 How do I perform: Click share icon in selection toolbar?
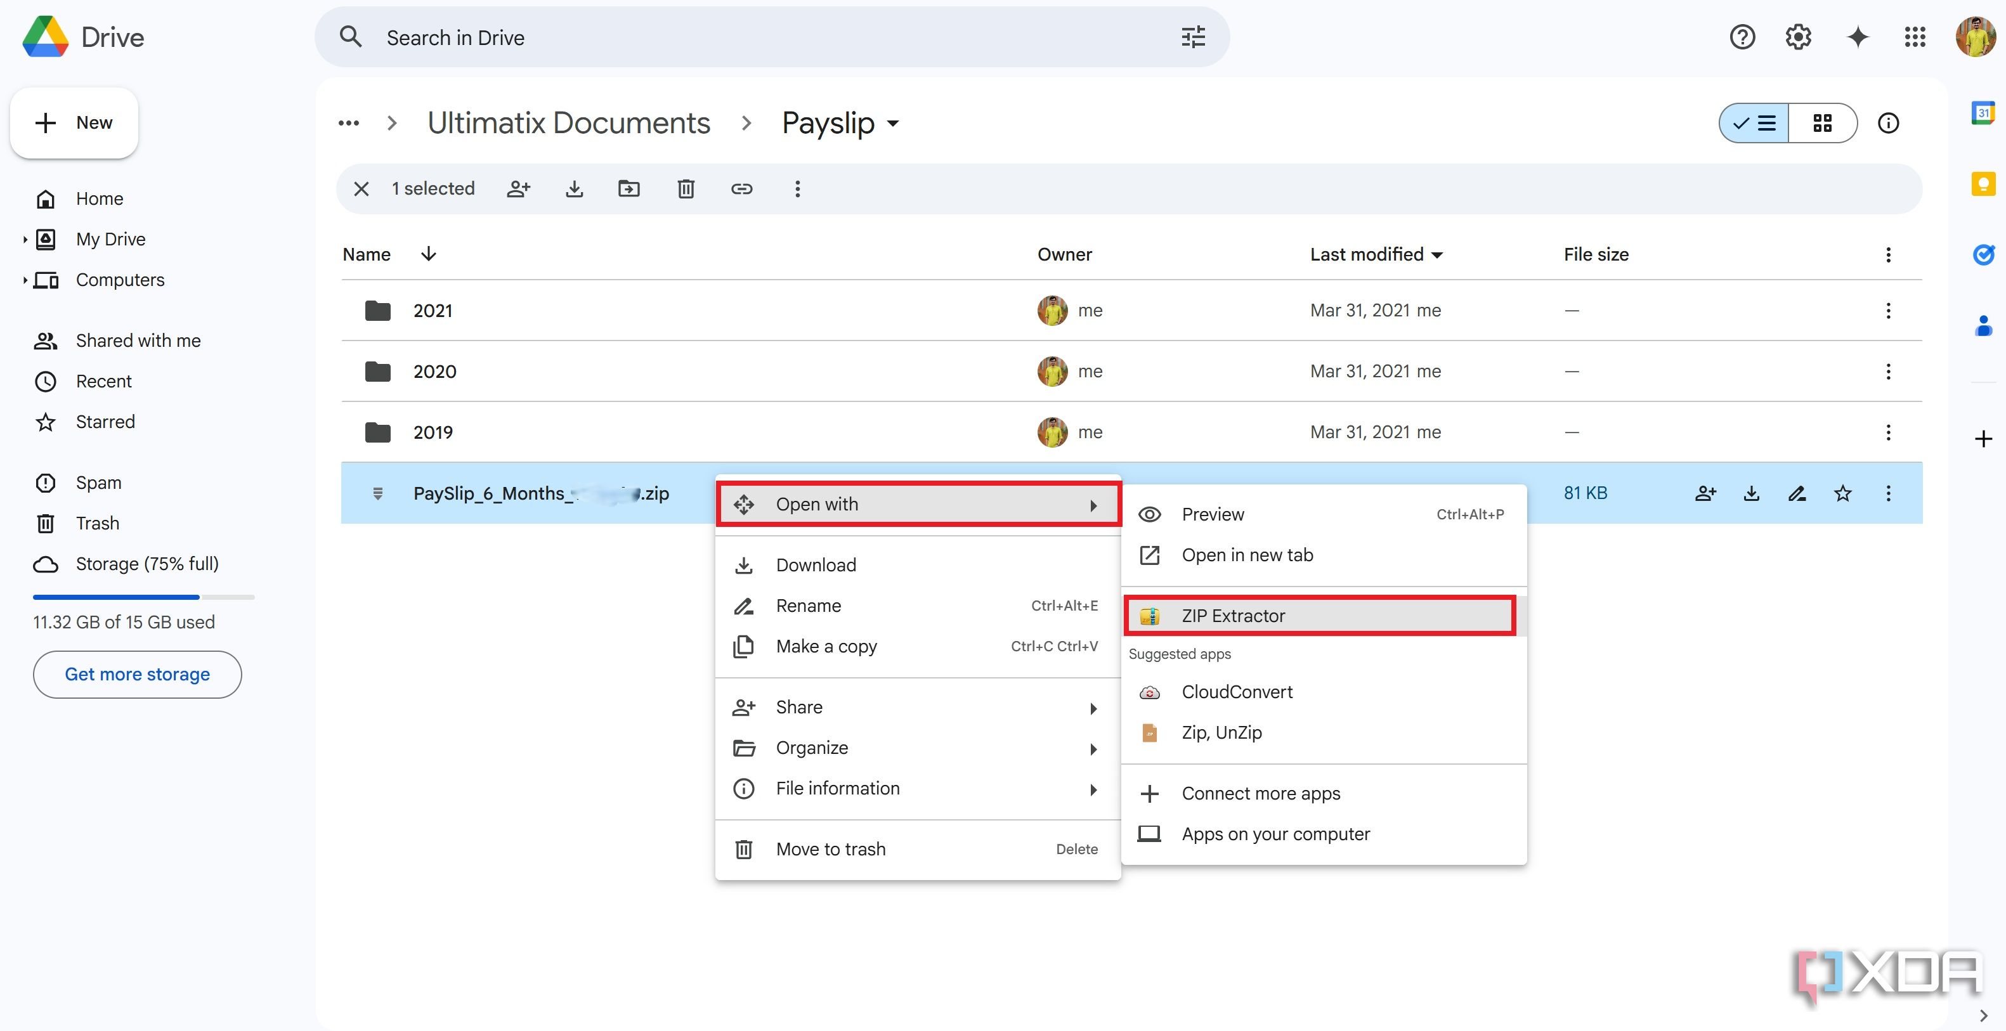click(x=519, y=188)
